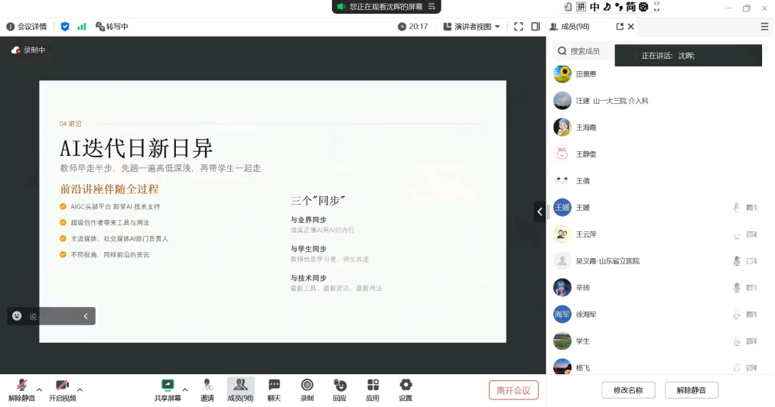Collapse the floating chat input bar

point(86,316)
